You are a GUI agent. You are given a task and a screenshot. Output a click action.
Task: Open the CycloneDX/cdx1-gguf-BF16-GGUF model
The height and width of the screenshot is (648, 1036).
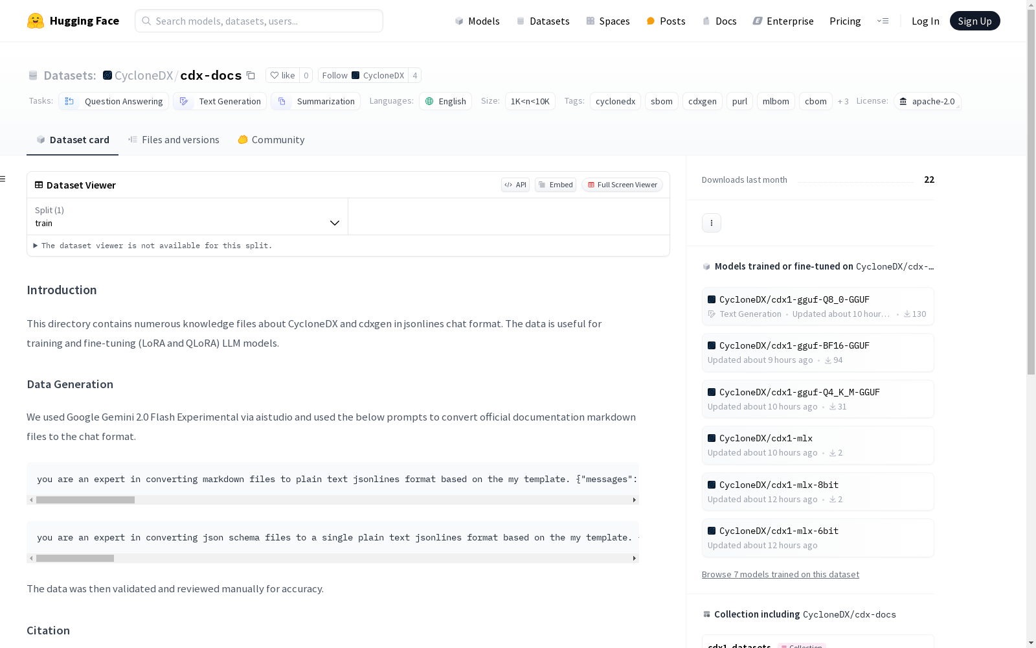(x=818, y=353)
